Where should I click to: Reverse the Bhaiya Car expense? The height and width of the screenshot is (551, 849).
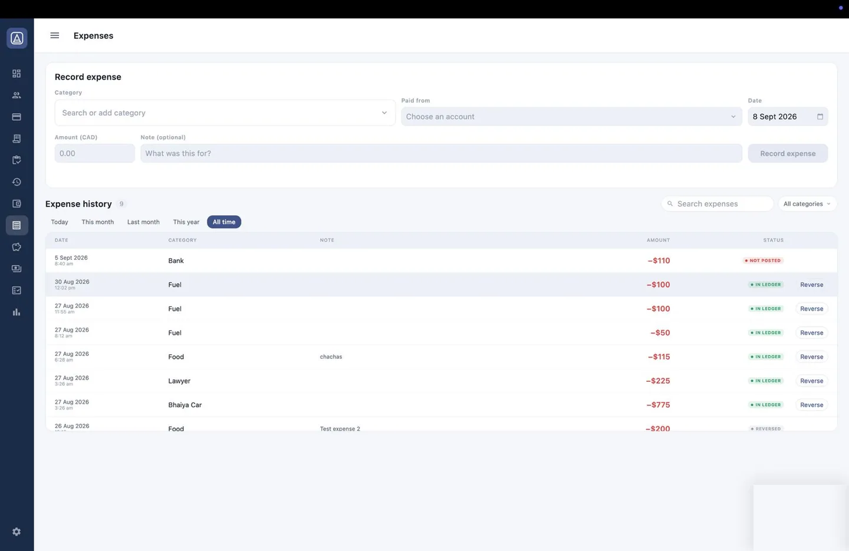point(812,405)
